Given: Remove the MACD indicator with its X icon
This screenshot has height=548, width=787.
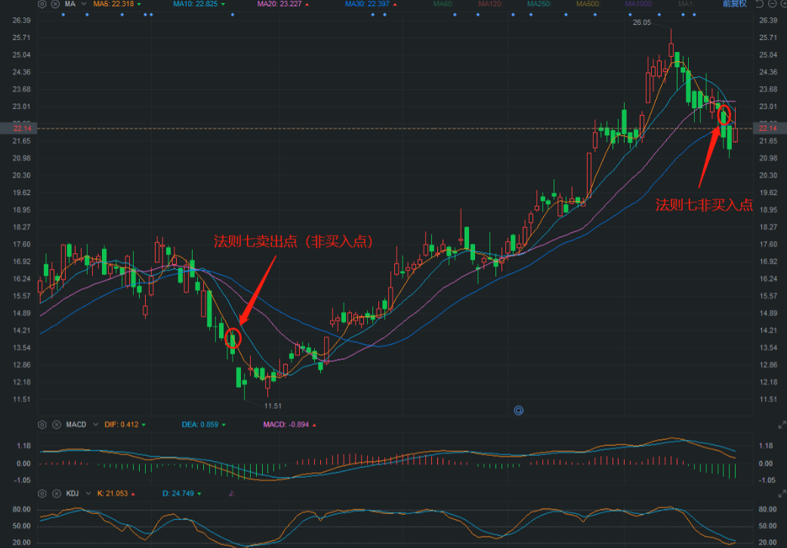Looking at the screenshot, I should point(57,425).
